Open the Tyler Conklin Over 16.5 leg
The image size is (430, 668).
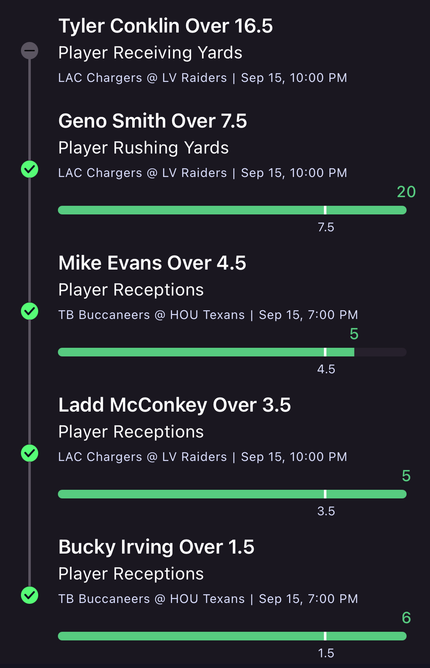point(166,26)
